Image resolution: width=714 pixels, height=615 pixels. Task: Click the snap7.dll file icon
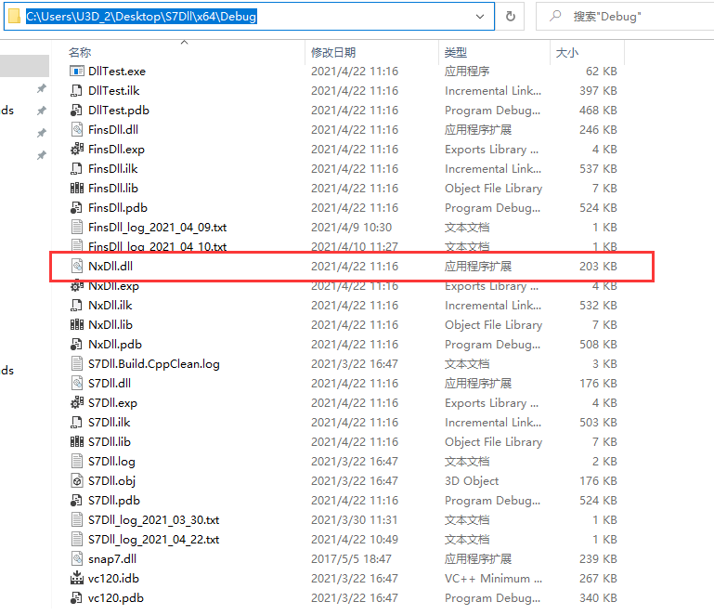pyautogui.click(x=77, y=559)
